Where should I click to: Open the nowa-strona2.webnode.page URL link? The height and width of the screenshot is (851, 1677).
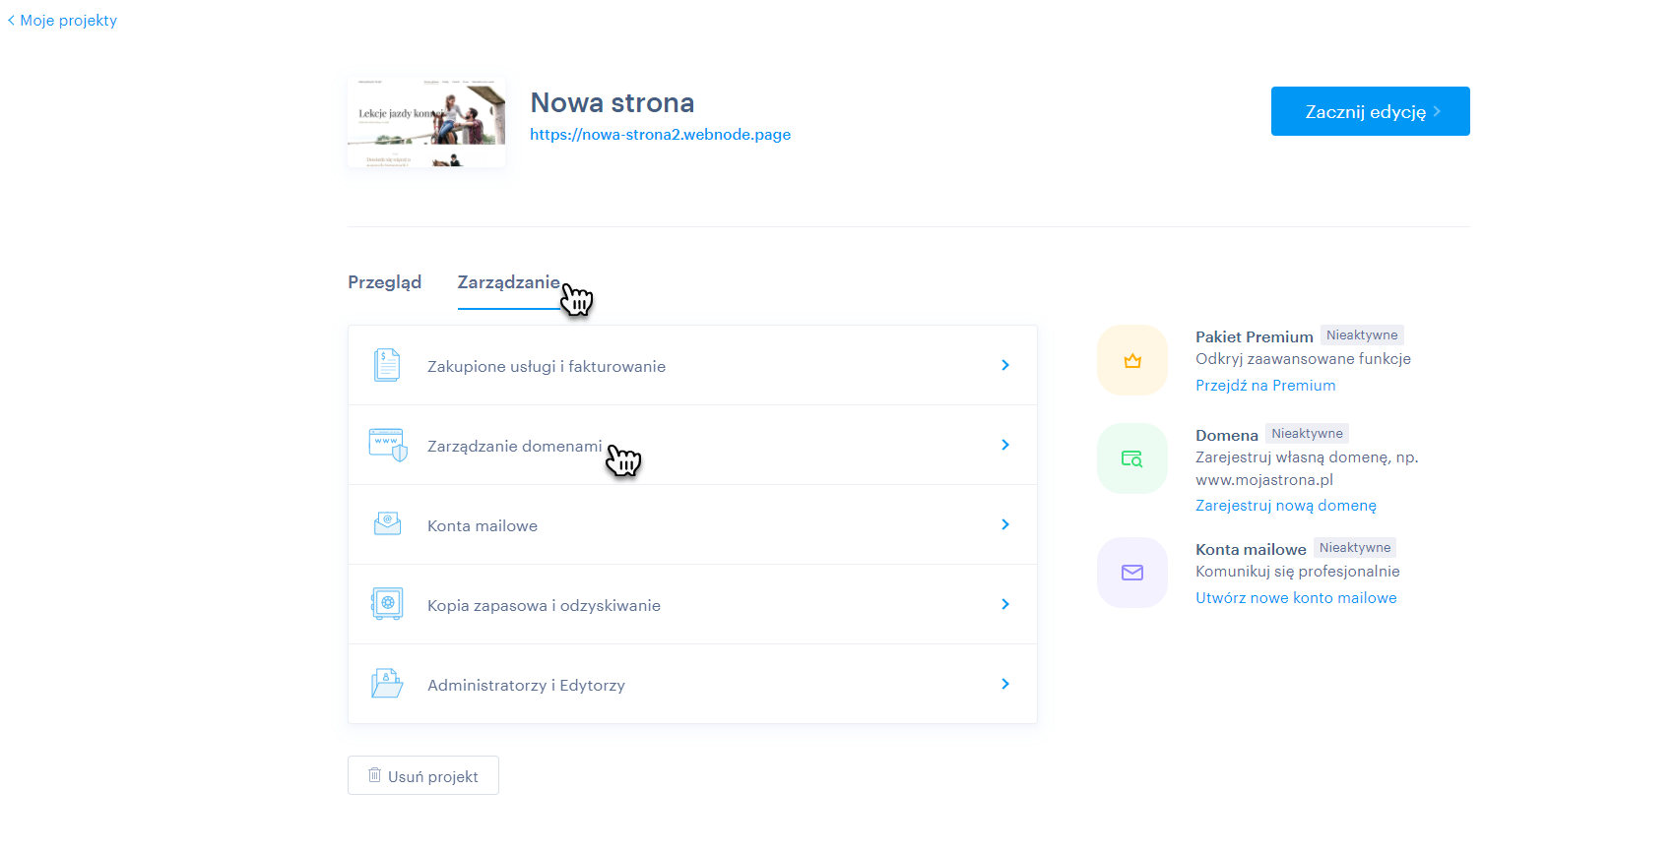click(660, 135)
